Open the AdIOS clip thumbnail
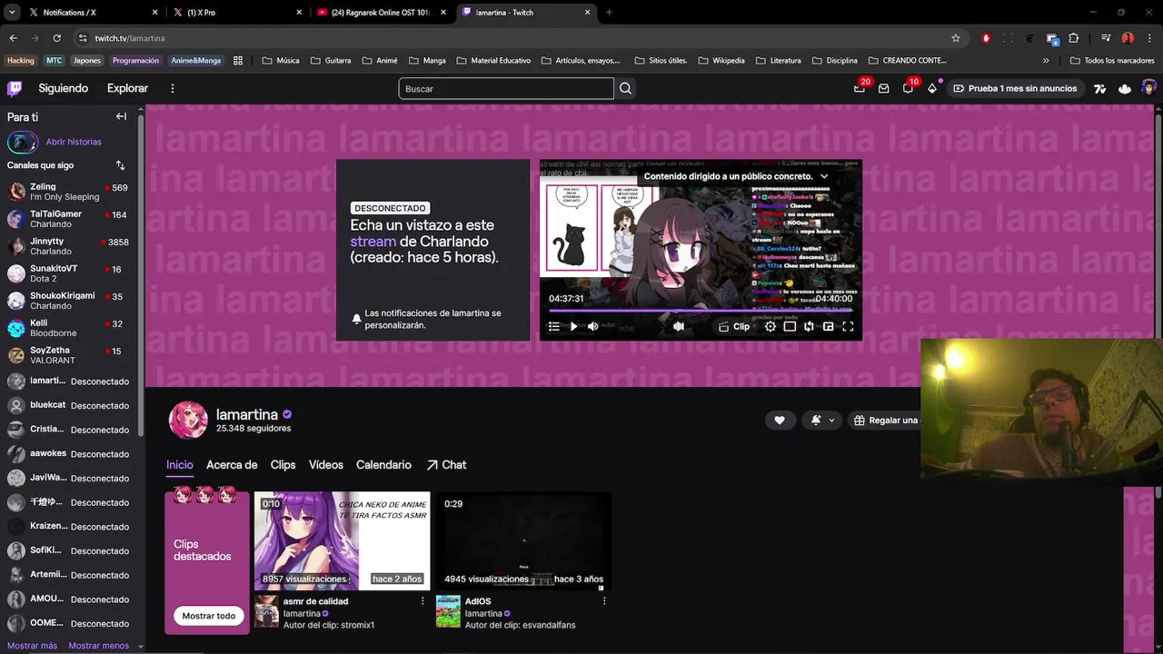1163x654 pixels. 523,541
